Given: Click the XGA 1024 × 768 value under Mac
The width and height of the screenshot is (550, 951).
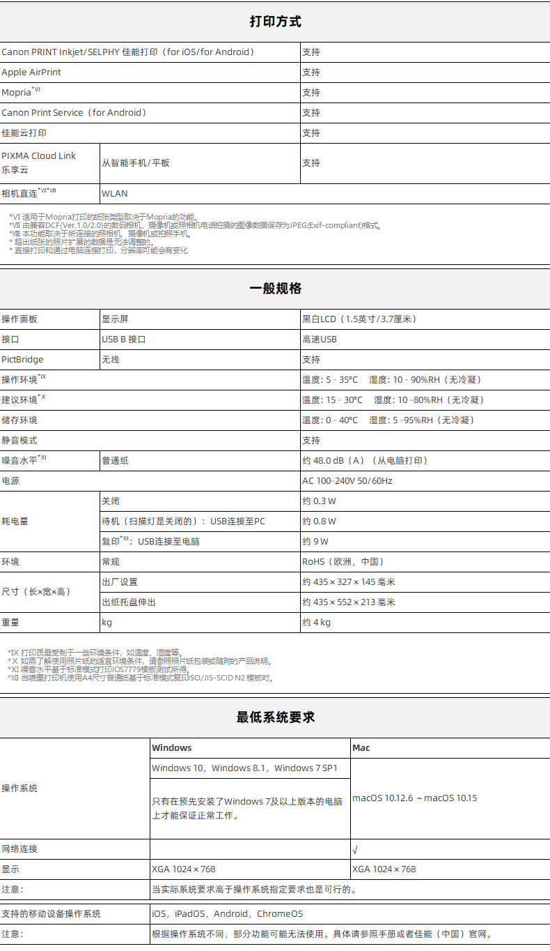Looking at the screenshot, I should coord(384,869).
